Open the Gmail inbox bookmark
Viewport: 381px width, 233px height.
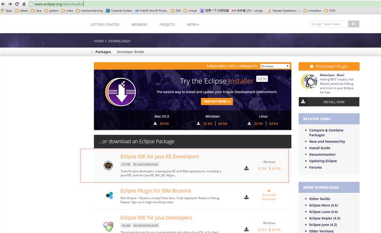248,11
